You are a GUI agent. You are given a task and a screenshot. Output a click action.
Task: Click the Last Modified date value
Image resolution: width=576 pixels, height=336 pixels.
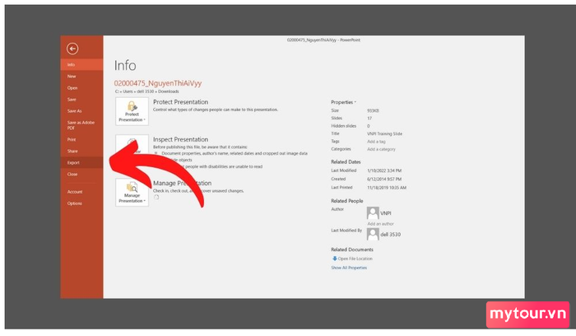[384, 170]
